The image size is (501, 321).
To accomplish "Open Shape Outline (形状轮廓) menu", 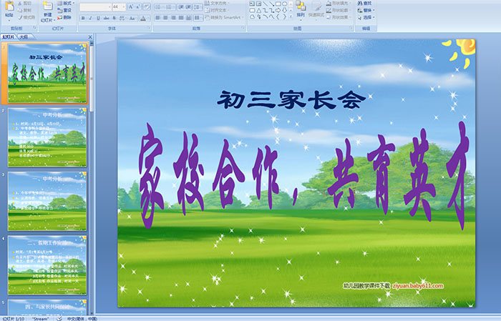I will 339,10.
